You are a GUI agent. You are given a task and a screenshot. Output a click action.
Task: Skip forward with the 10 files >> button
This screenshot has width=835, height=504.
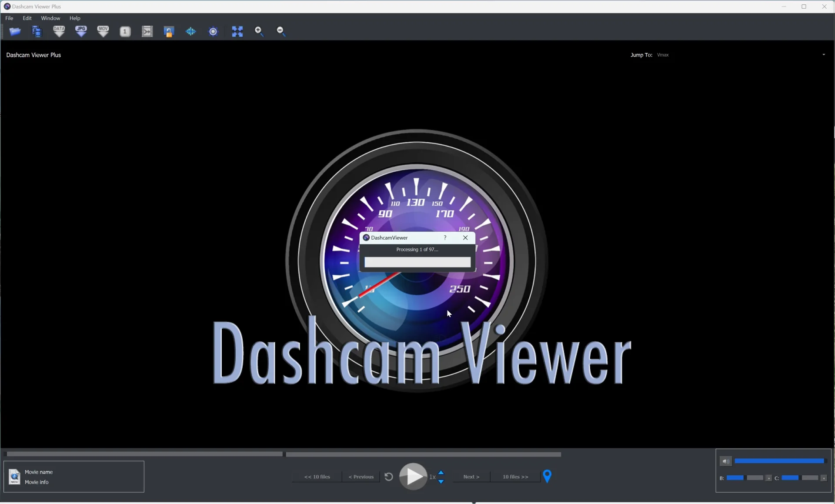click(515, 477)
